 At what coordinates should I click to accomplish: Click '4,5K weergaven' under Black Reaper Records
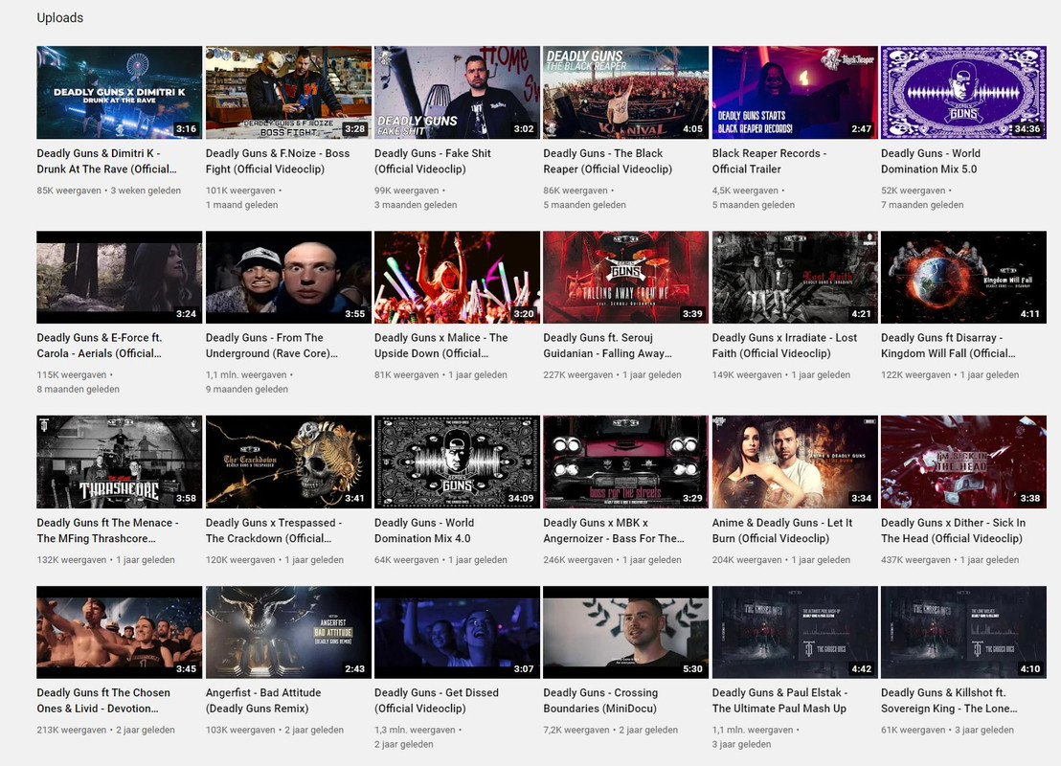[x=745, y=191]
